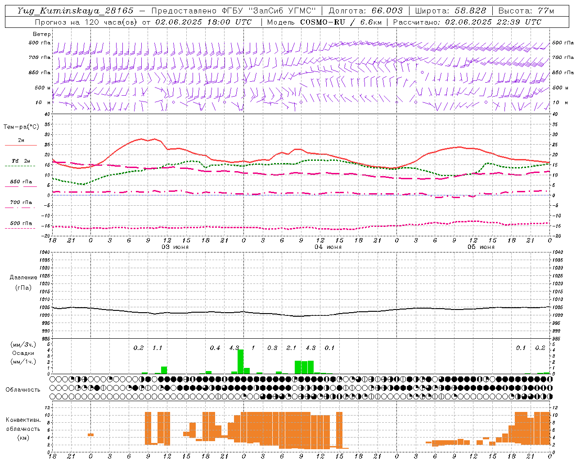This screenshot has width=576, height=460.
Task: Click the 05 июня date label
Action: click(481, 247)
